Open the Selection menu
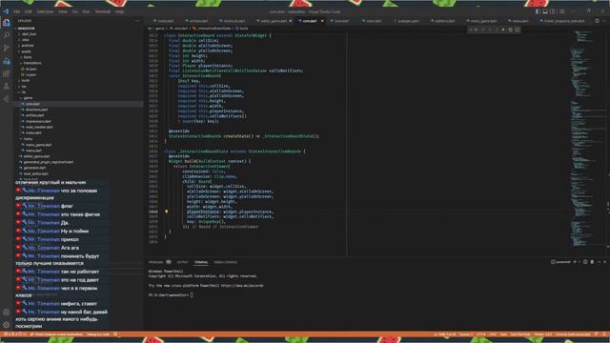 coord(45,11)
